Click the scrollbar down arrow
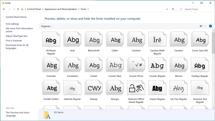The image size is (215, 121). click(x=213, y=108)
